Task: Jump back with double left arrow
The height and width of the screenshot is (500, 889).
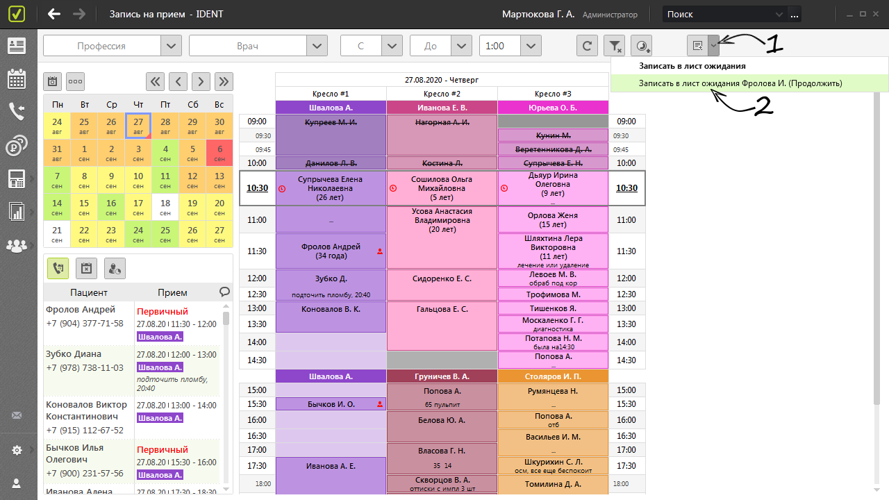Action: pyautogui.click(x=155, y=81)
